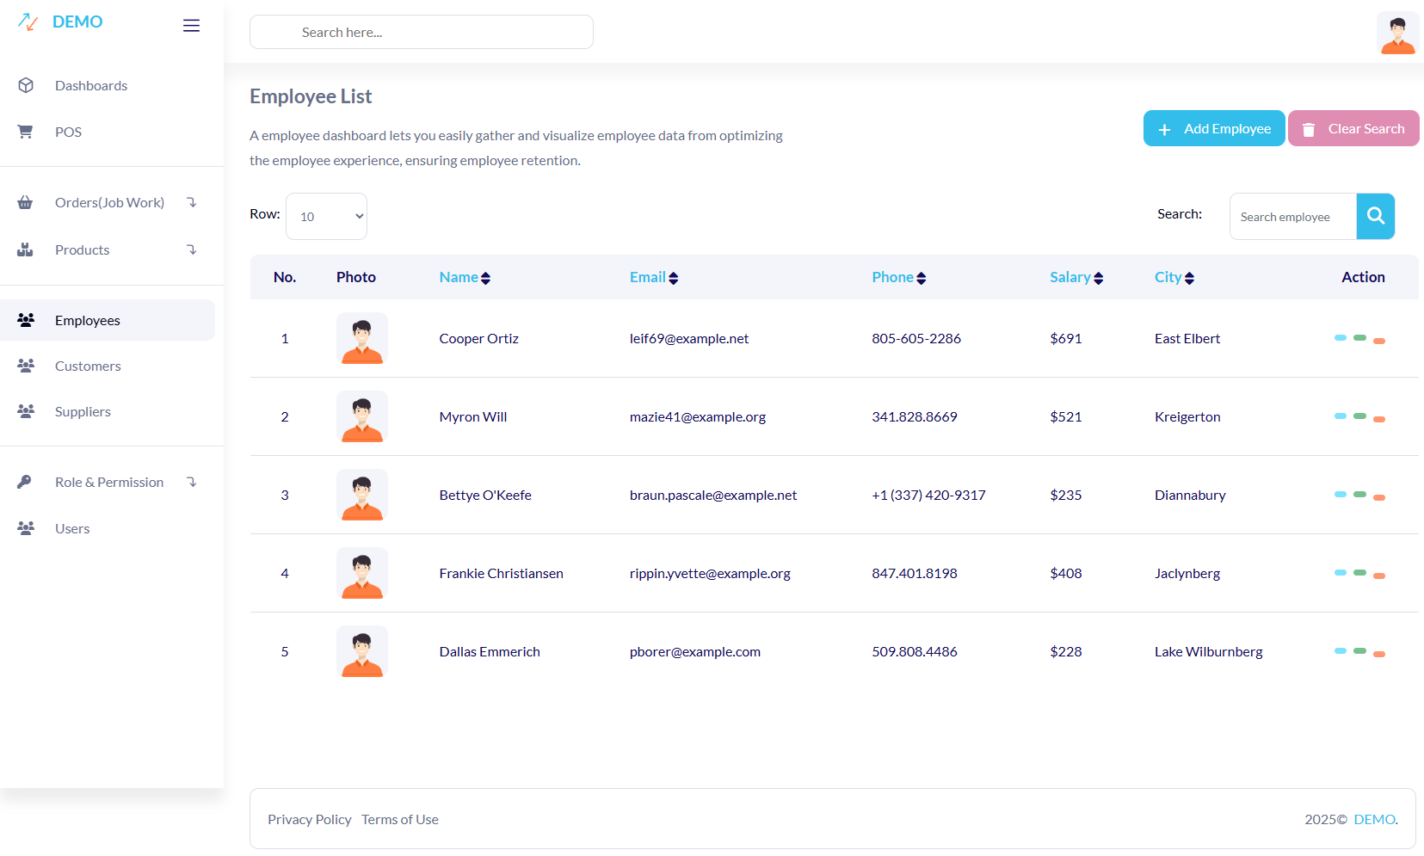Open the Row count dropdown
This screenshot has width=1424, height=856.
click(326, 216)
